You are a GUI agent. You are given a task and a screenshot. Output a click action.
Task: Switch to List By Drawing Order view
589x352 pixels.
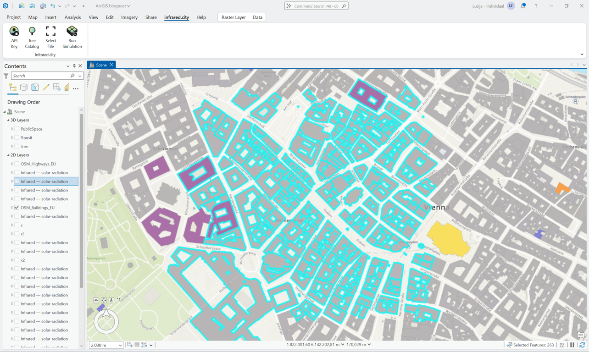(13, 88)
